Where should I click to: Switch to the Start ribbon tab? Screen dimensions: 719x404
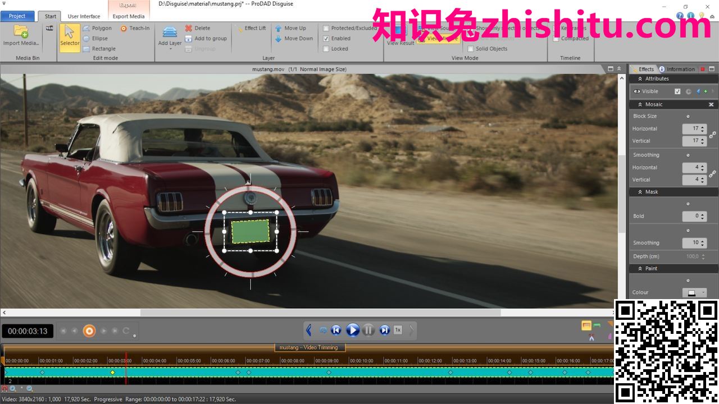[51, 16]
